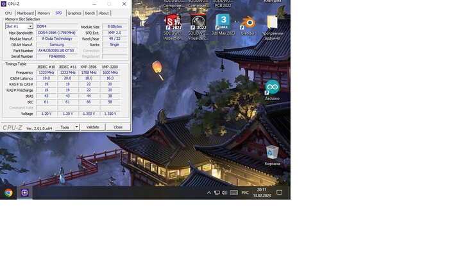
Task: Open the Корзина recycle bin
Action: click(x=272, y=155)
